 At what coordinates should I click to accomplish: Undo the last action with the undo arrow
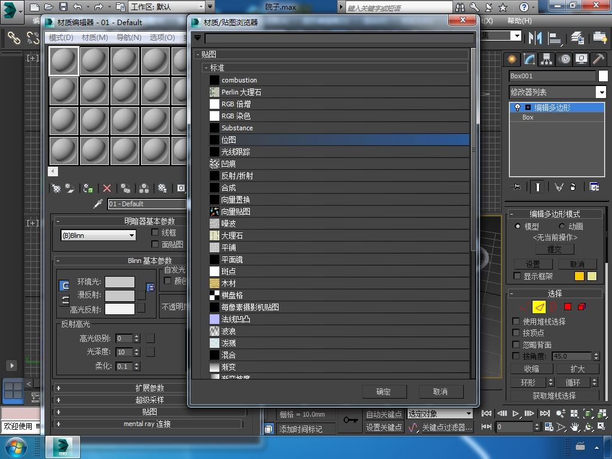pos(77,7)
